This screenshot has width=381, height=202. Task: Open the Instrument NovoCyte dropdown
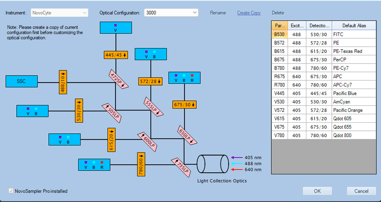(59, 12)
